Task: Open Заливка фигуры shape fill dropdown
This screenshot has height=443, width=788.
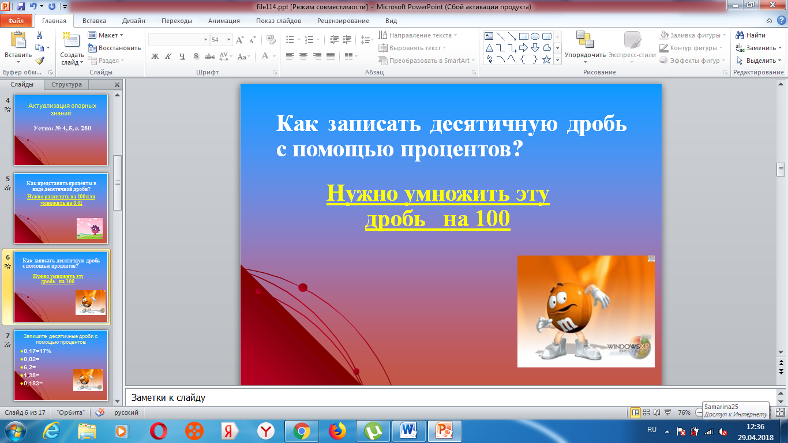Action: 692,35
